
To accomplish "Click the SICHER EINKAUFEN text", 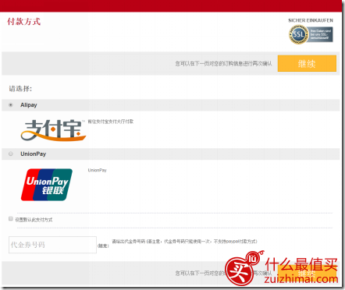I will click(x=311, y=20).
